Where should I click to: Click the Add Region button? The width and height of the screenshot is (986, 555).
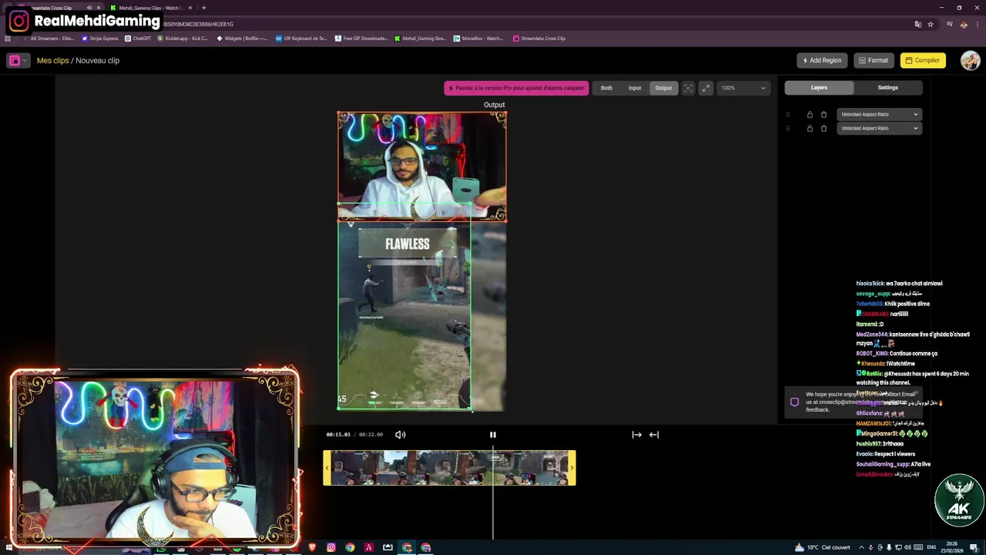click(x=822, y=60)
